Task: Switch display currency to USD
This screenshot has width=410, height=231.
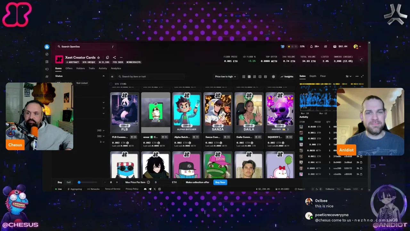Action: pos(355,189)
